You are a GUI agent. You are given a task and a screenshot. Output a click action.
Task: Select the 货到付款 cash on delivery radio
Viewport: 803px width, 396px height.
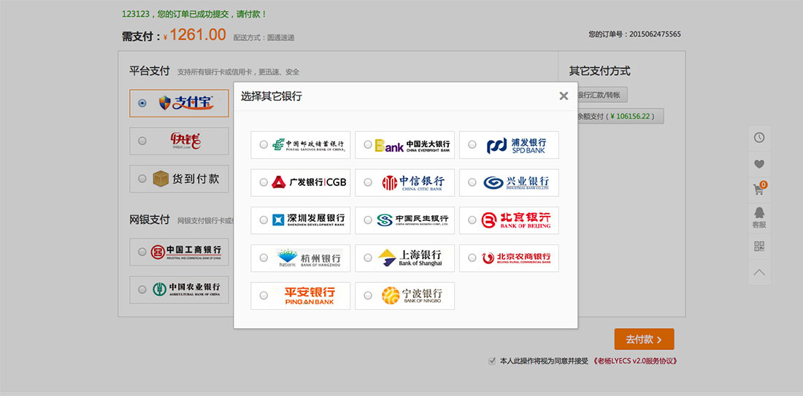(x=142, y=179)
